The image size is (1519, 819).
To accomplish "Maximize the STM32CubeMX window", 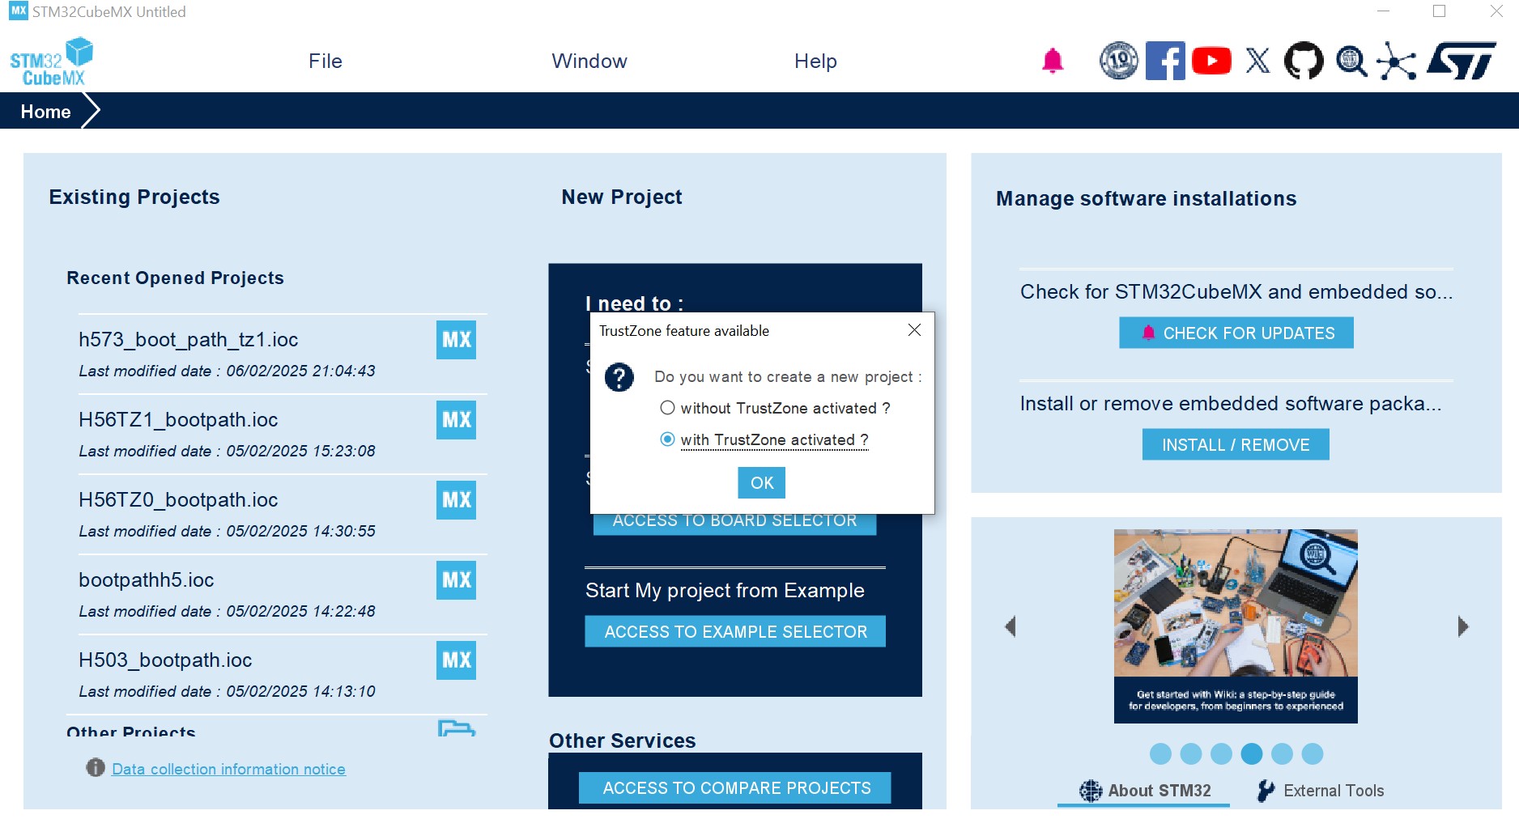I will [x=1439, y=11].
